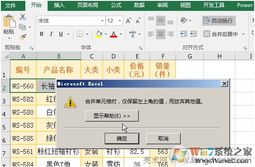Toggle Italic formatting
This screenshot has height=167, width=255.
tap(51, 34)
